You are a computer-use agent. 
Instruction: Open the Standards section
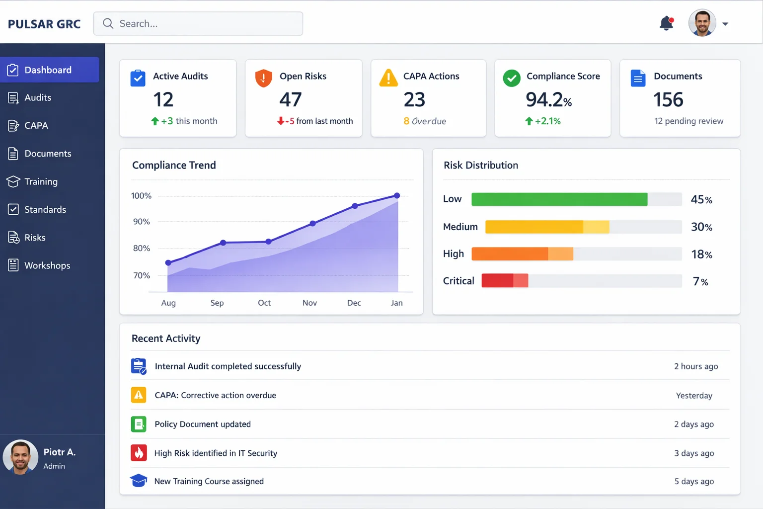13,209
